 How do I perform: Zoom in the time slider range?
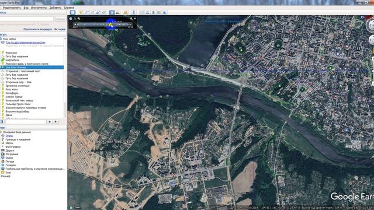click(79, 19)
